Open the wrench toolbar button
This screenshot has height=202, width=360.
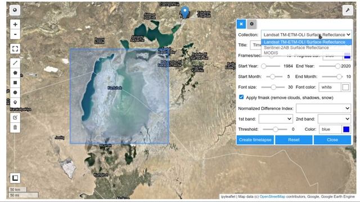348,10
